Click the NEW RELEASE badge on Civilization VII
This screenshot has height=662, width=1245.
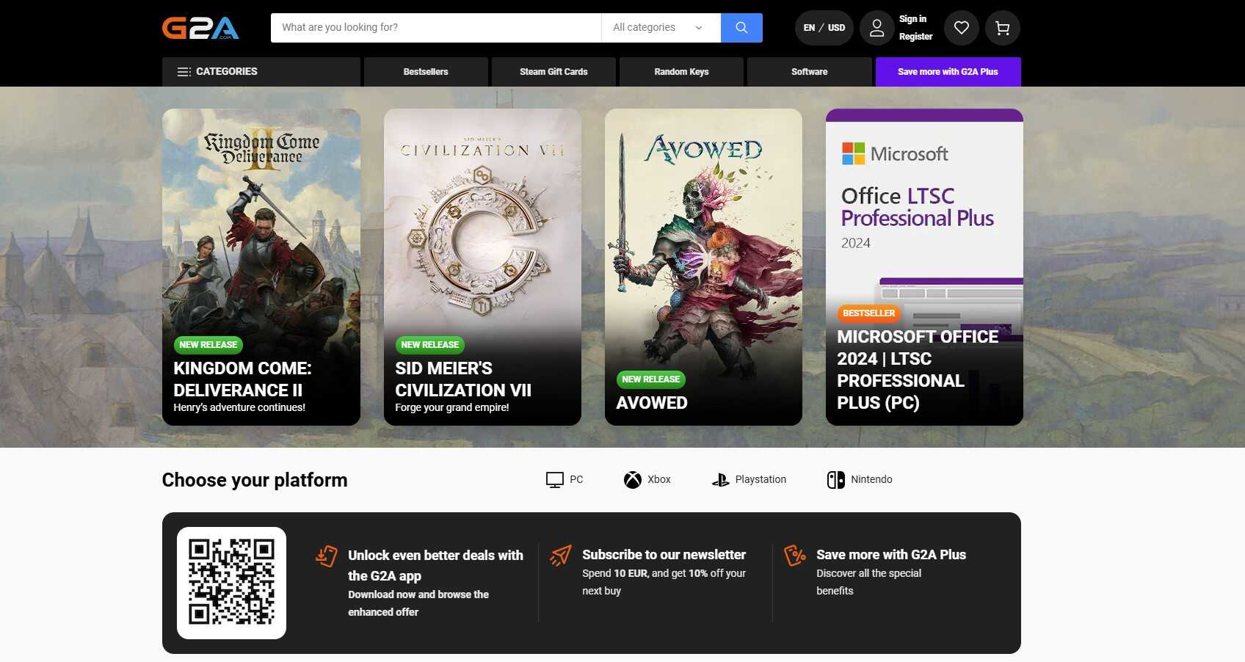(430, 345)
